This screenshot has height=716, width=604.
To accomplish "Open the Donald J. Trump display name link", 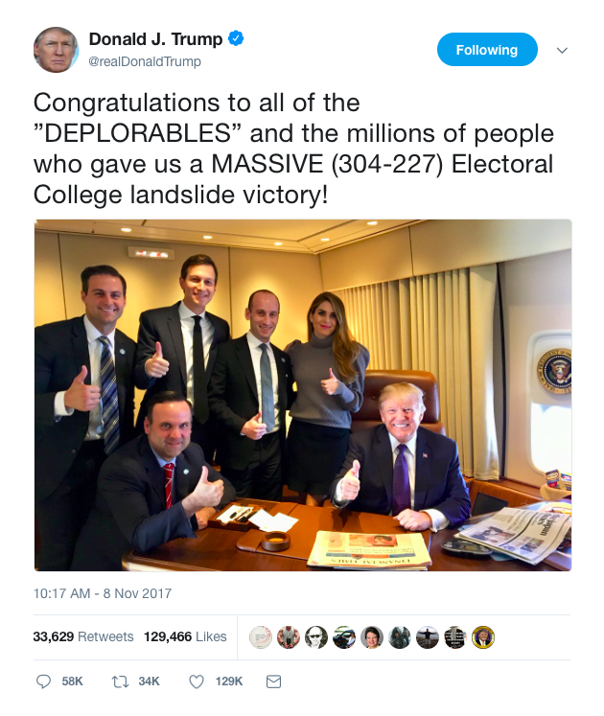I will [x=155, y=39].
